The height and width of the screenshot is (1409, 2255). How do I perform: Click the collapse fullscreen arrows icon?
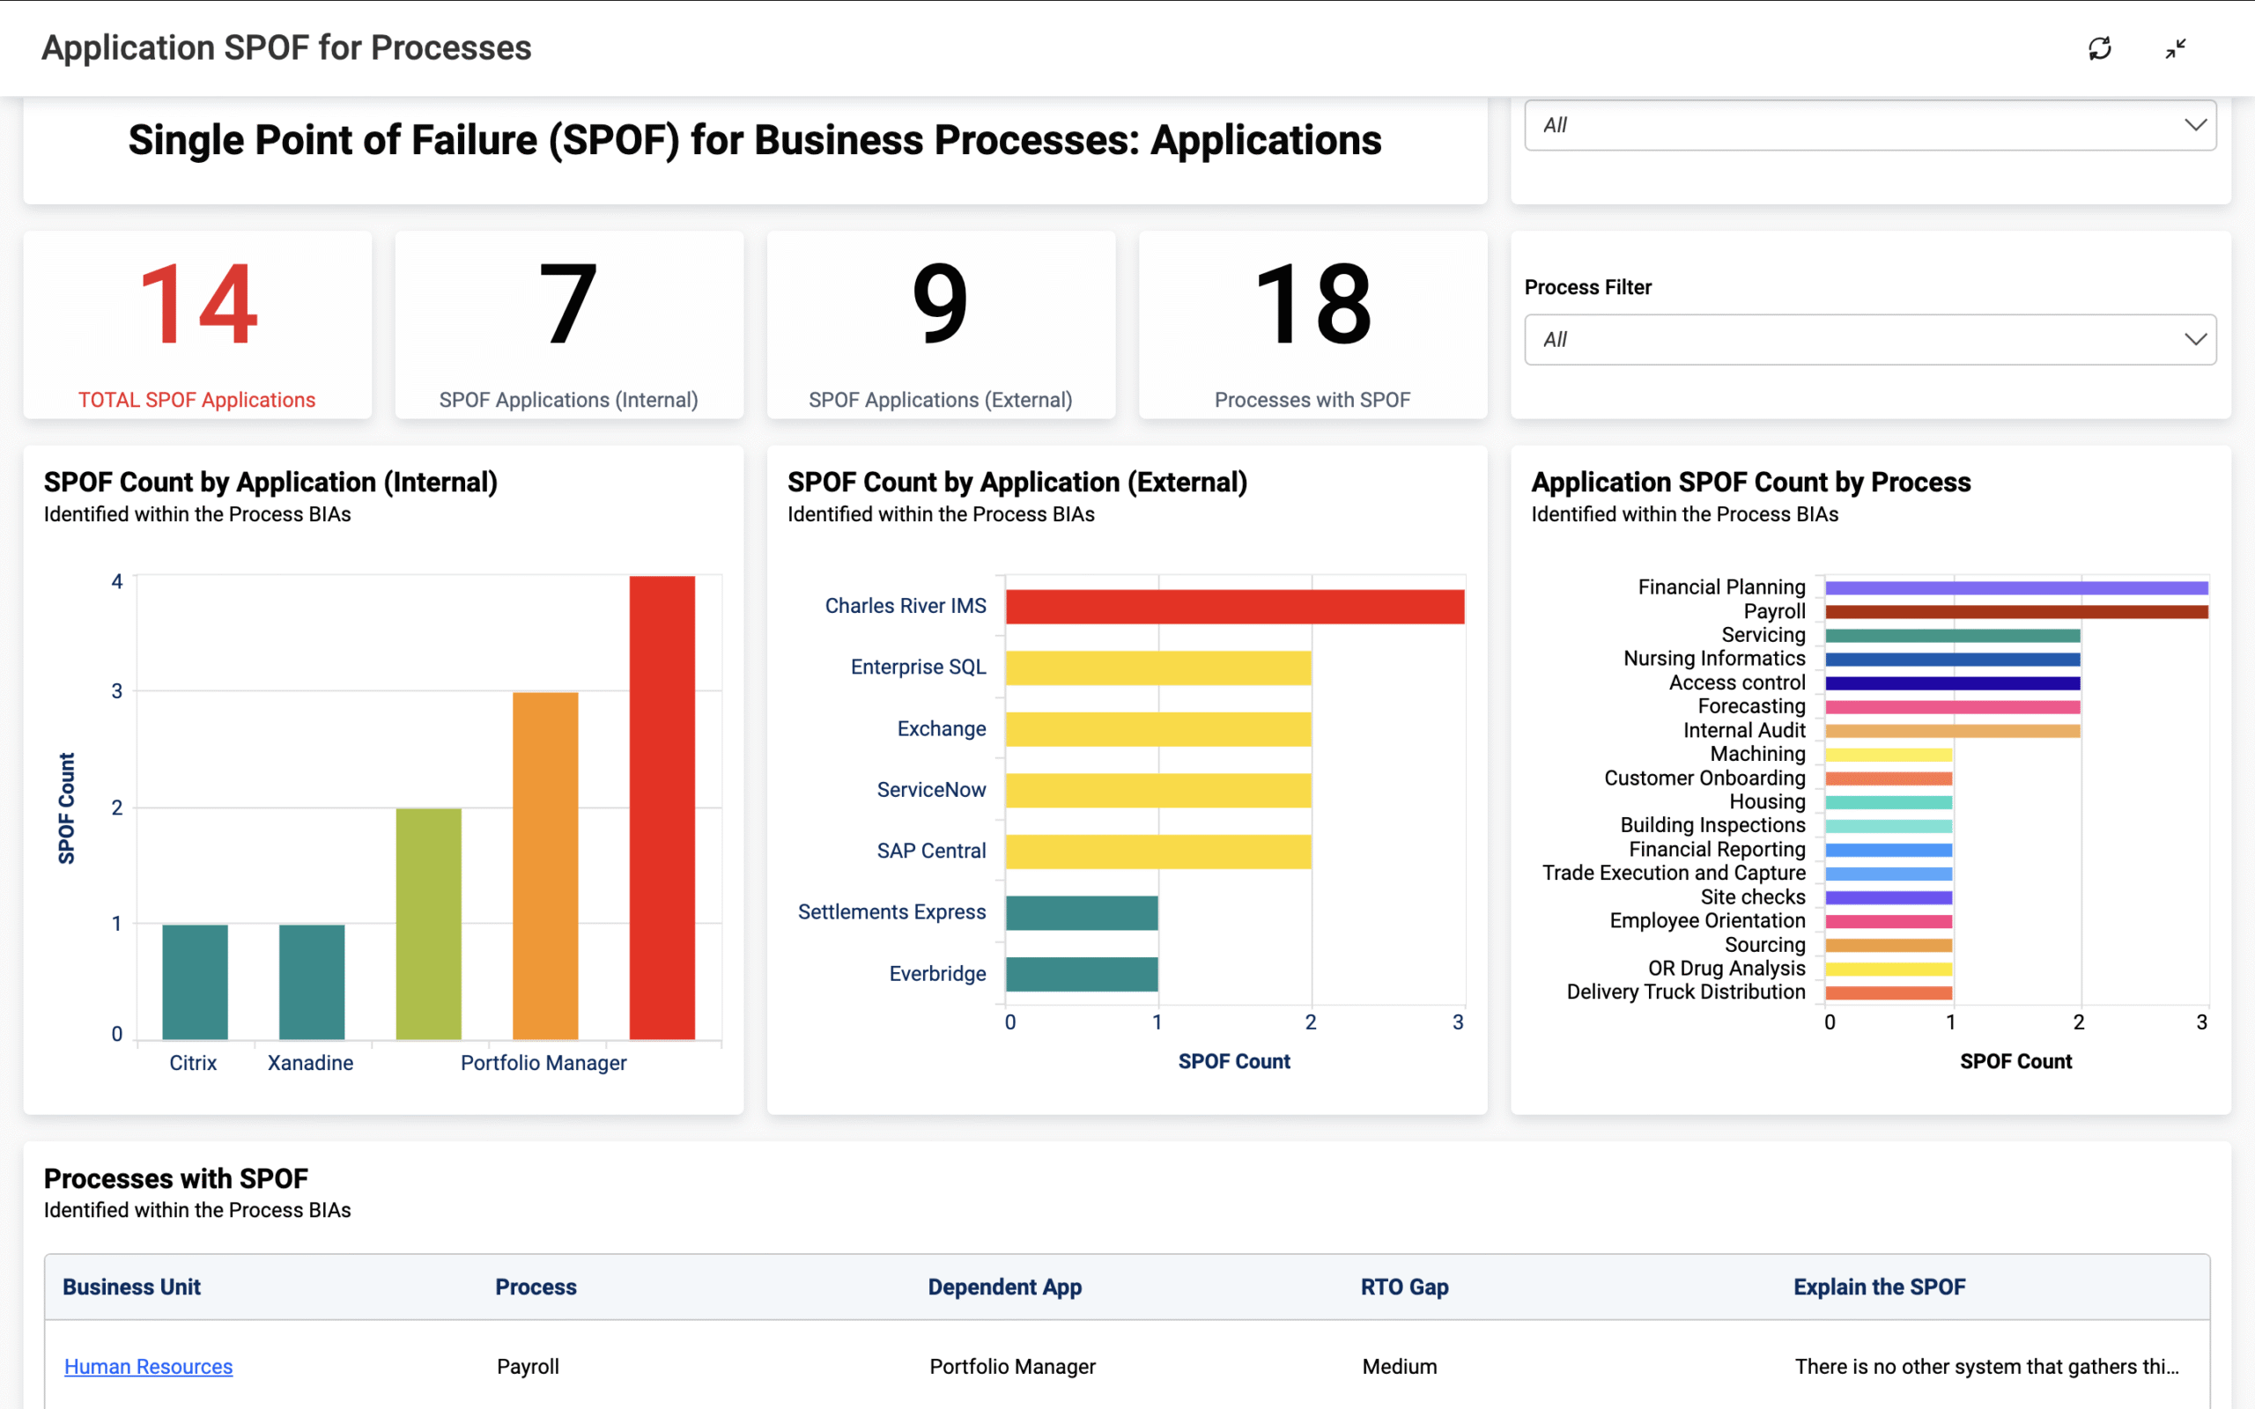pos(2176,48)
